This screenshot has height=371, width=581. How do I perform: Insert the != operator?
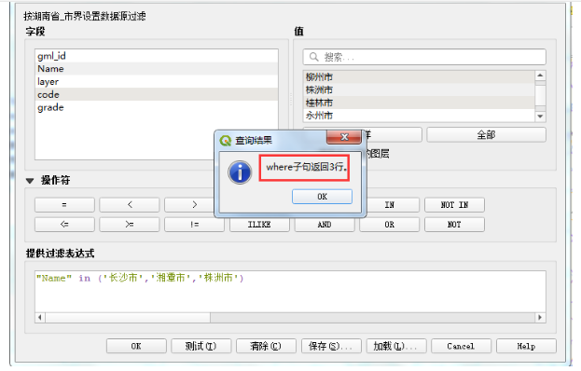(x=195, y=225)
